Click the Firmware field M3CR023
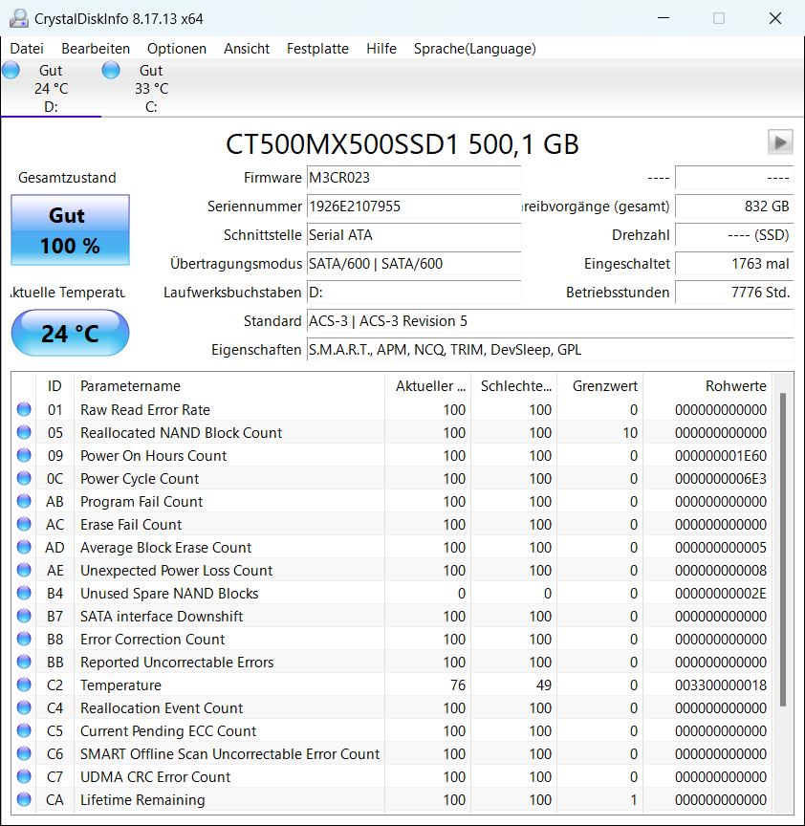Viewport: 805px width, 826px height. tap(414, 178)
